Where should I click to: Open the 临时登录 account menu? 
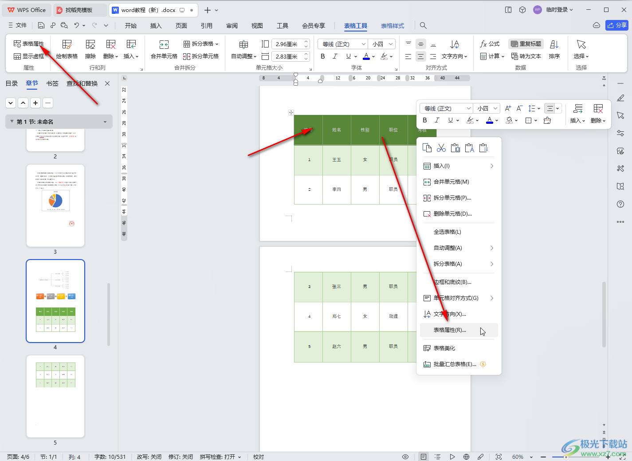point(553,10)
